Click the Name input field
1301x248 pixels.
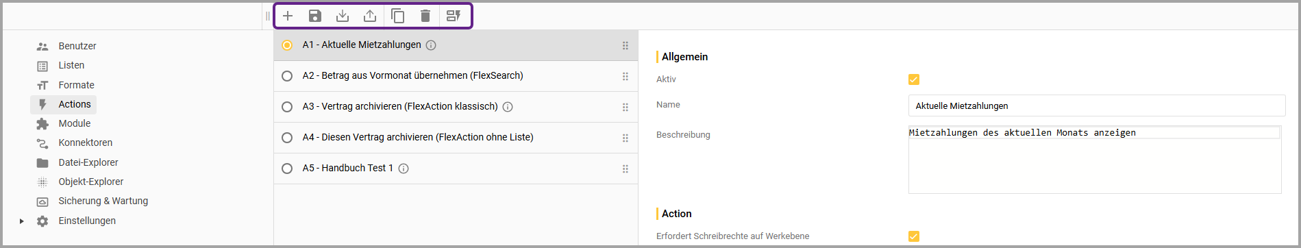pos(1097,106)
